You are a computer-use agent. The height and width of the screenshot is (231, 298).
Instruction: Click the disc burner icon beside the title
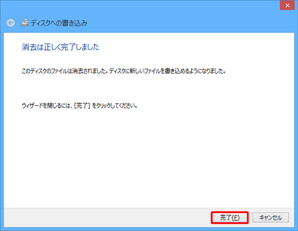coord(25,23)
